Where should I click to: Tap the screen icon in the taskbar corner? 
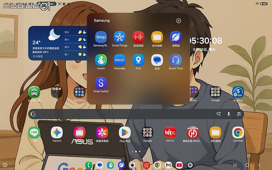[x=5, y=165]
